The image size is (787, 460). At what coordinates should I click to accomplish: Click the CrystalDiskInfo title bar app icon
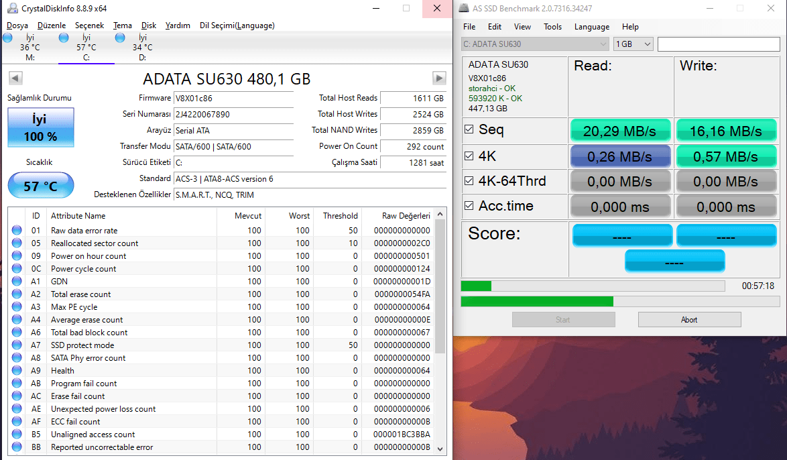(12, 8)
